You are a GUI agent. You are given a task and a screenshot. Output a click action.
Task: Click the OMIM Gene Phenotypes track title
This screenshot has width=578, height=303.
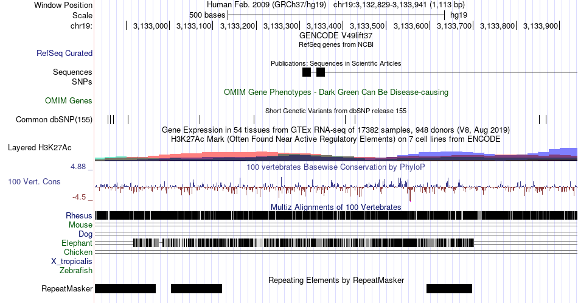coord(336,92)
